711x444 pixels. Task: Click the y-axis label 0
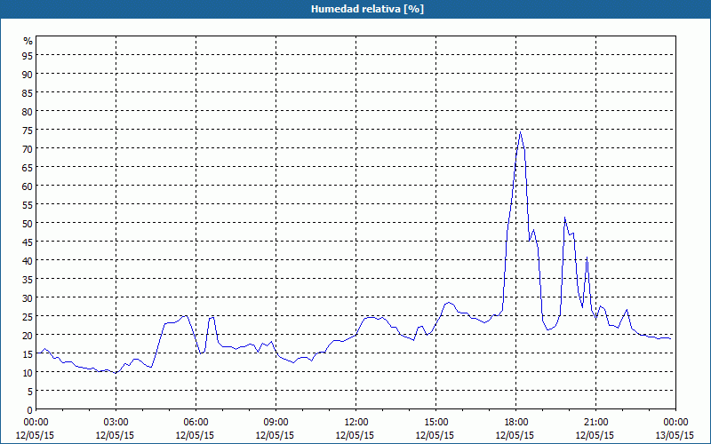pyautogui.click(x=30, y=410)
